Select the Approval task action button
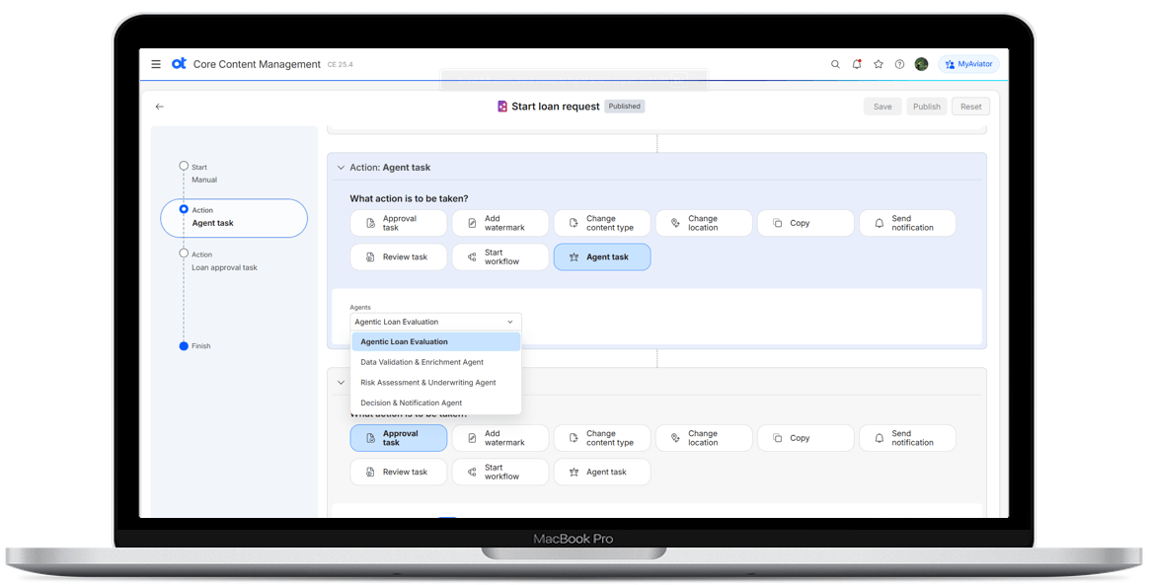 (398, 438)
